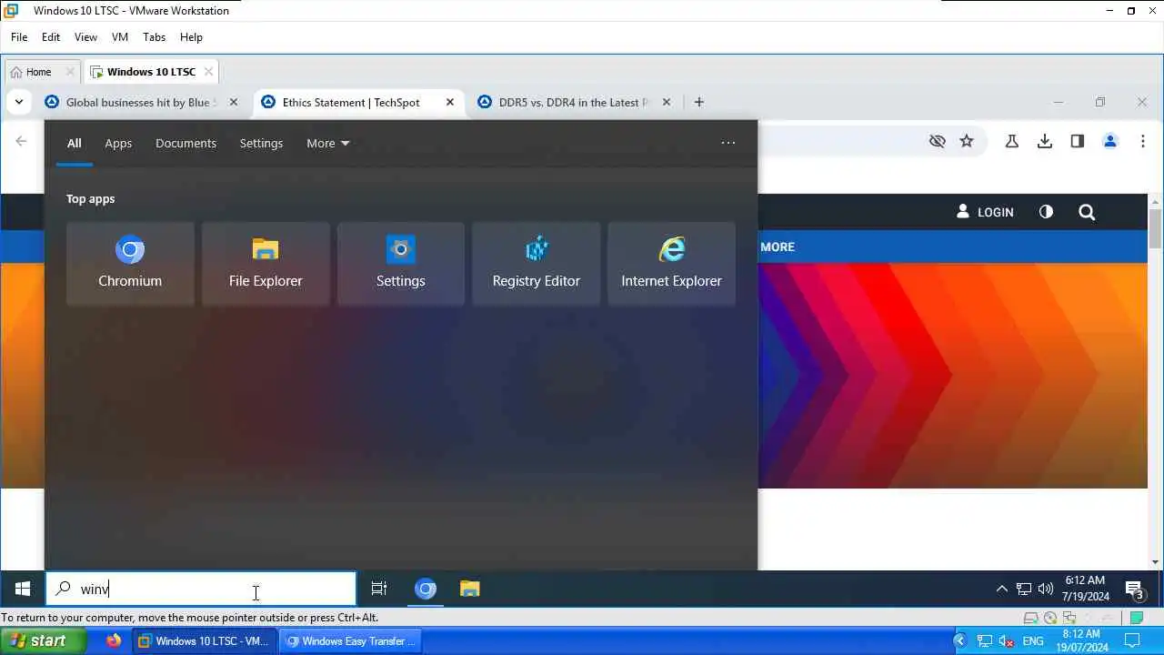This screenshot has width=1164, height=655.
Task: Open the browser tab search dropdown
Action: 19,102
